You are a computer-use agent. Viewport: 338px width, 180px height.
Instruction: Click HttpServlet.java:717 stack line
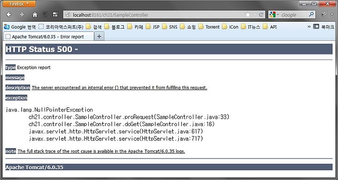pos(116,139)
